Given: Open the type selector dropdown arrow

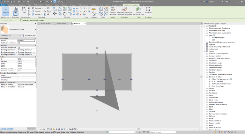Looking at the screenshot, I should click(x=36, y=29).
